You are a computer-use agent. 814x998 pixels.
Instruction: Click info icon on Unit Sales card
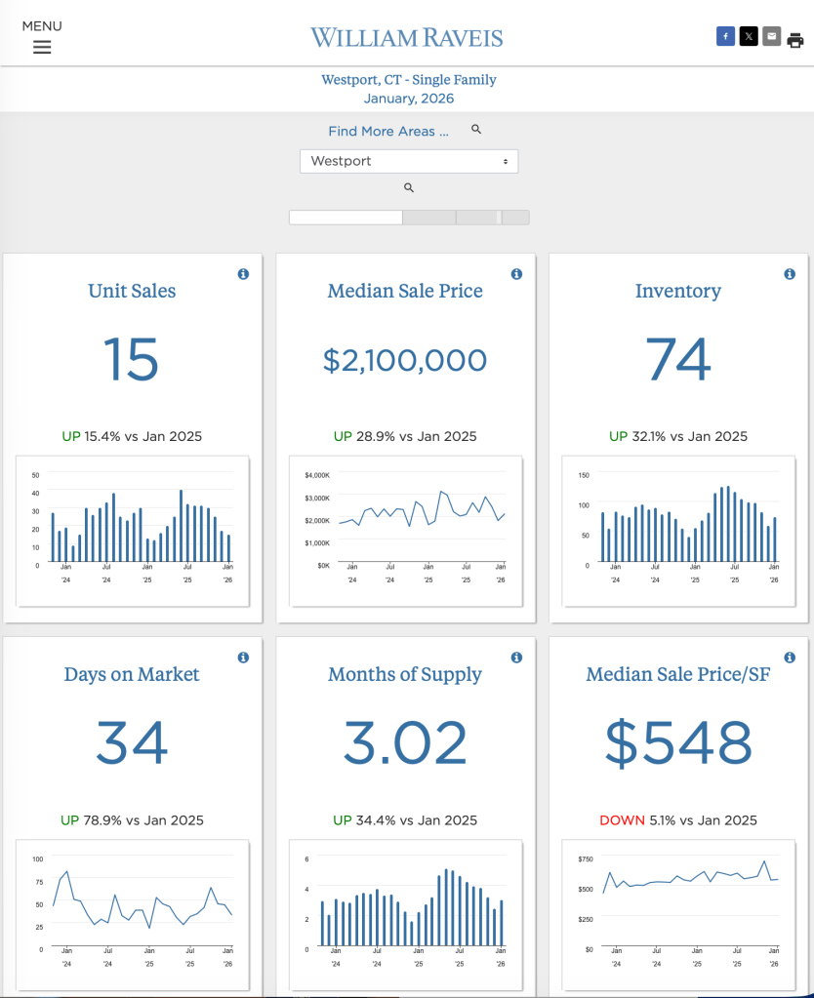click(x=243, y=274)
